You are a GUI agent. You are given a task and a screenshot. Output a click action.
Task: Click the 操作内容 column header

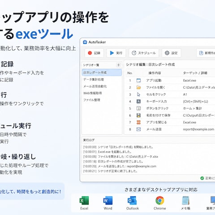click(x=155, y=73)
